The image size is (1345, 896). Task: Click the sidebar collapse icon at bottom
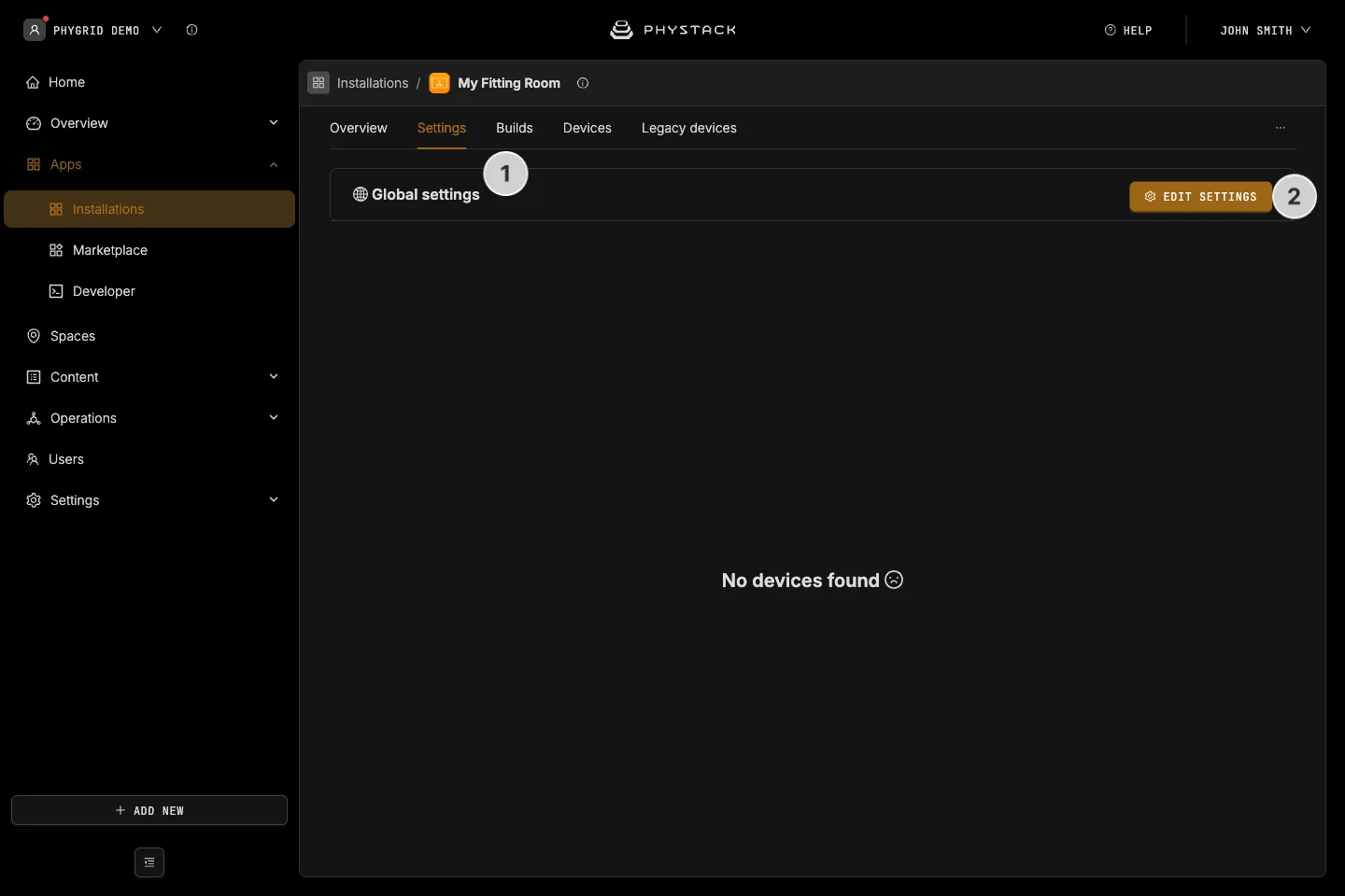point(149,862)
